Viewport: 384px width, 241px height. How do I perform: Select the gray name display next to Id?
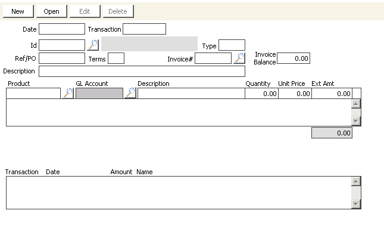coord(149,44)
